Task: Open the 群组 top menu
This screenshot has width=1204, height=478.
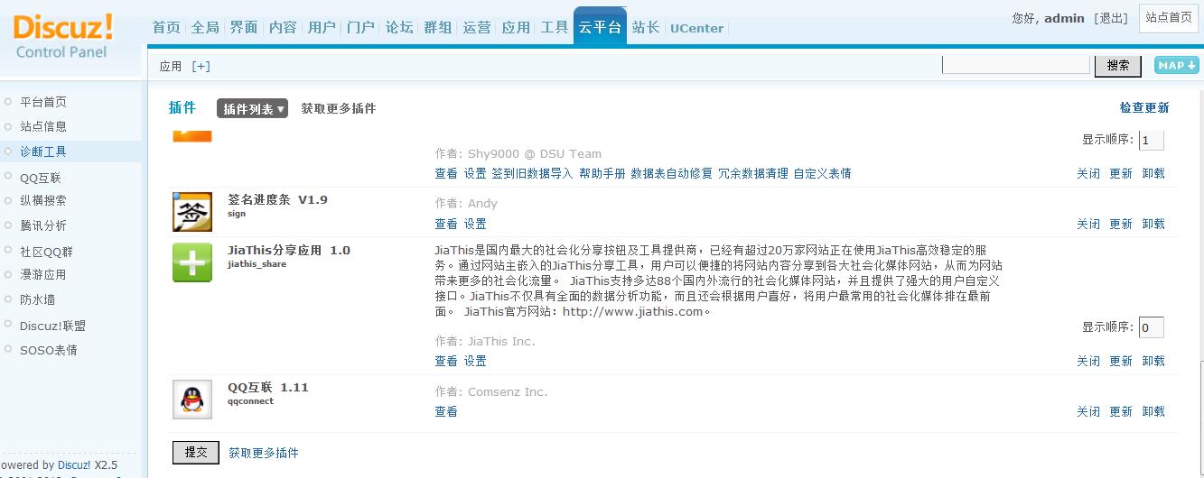Action: 438,27
